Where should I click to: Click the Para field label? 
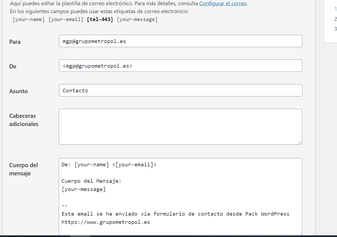(15, 42)
